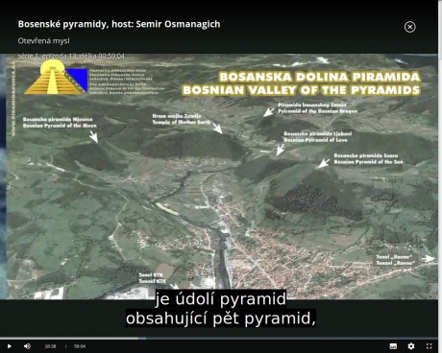
Task: Close the video overlay with the X button
Action: [x=410, y=27]
